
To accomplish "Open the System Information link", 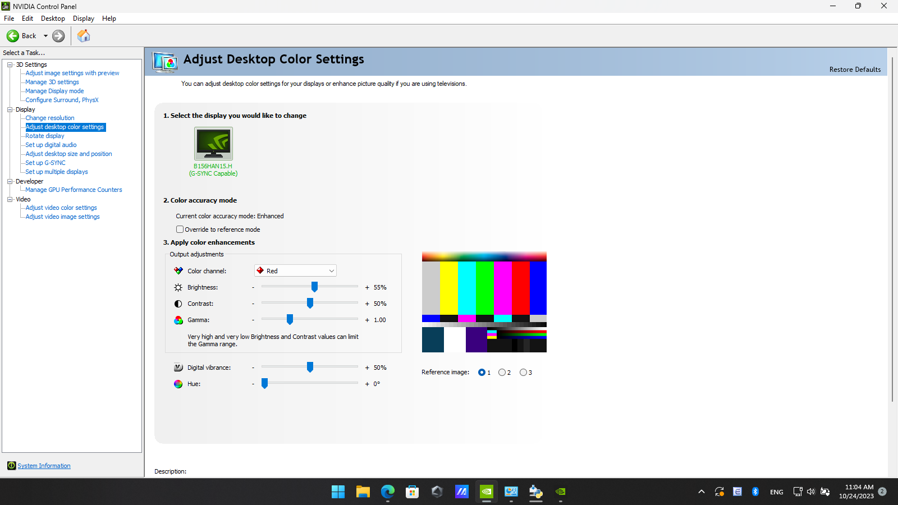I will click(44, 466).
